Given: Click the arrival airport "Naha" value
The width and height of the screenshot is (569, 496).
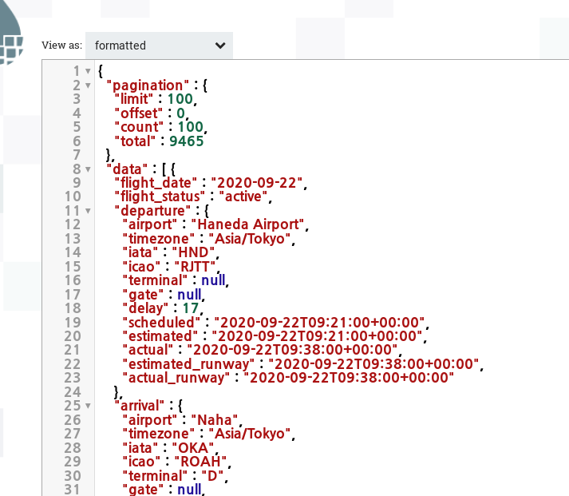Looking at the screenshot, I should tap(215, 420).
